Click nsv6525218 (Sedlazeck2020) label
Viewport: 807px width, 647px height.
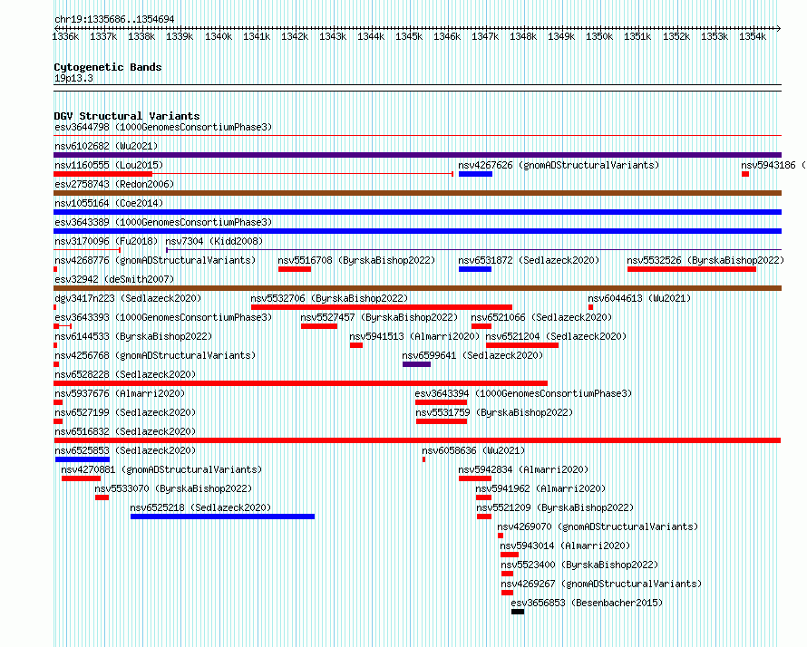click(200, 507)
